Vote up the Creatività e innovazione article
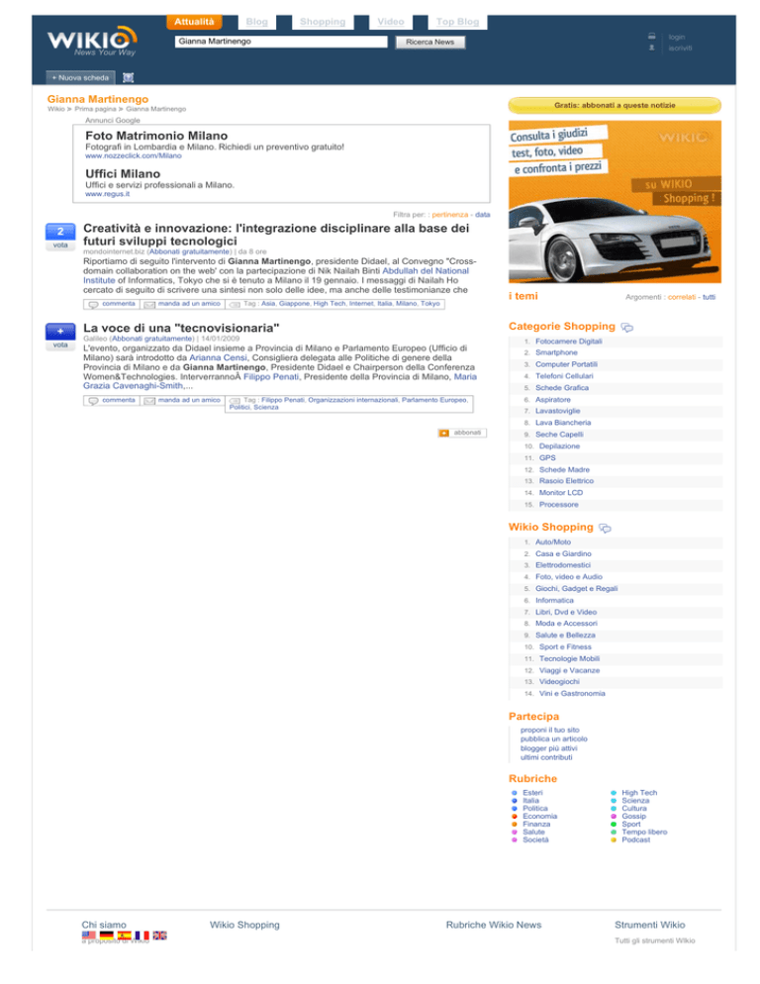 [60, 232]
